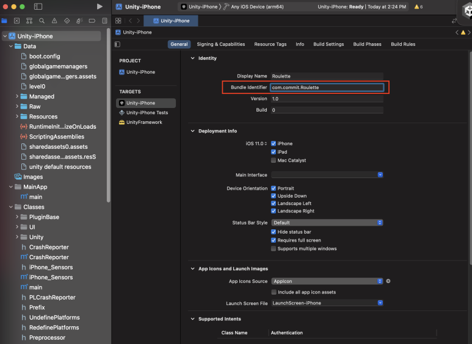
Task: Toggle Portrait orientation checkbox
Action: tap(274, 188)
